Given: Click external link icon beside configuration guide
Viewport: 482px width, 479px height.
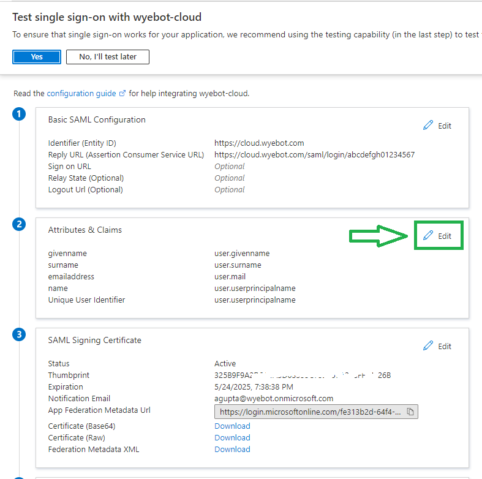Looking at the screenshot, I should click(122, 93).
